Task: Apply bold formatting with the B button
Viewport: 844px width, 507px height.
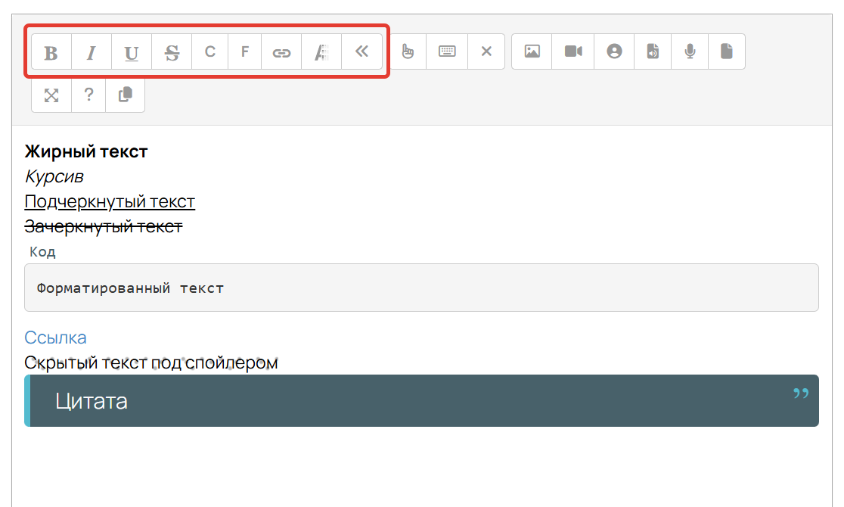Action: [51, 51]
